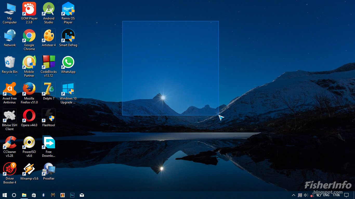Show hidden system tray icons
The height and width of the screenshot is (199, 355).
tap(294, 195)
